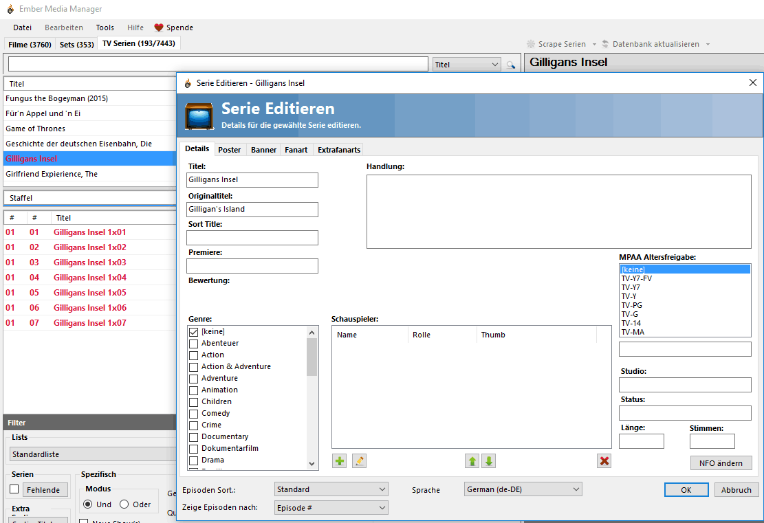Image resolution: width=764 pixels, height=523 pixels.
Task: Select TV-PG in the MPAA Altersfreigabe list
Action: [685, 305]
